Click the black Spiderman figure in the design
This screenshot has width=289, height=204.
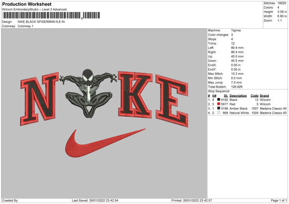(x=89, y=93)
